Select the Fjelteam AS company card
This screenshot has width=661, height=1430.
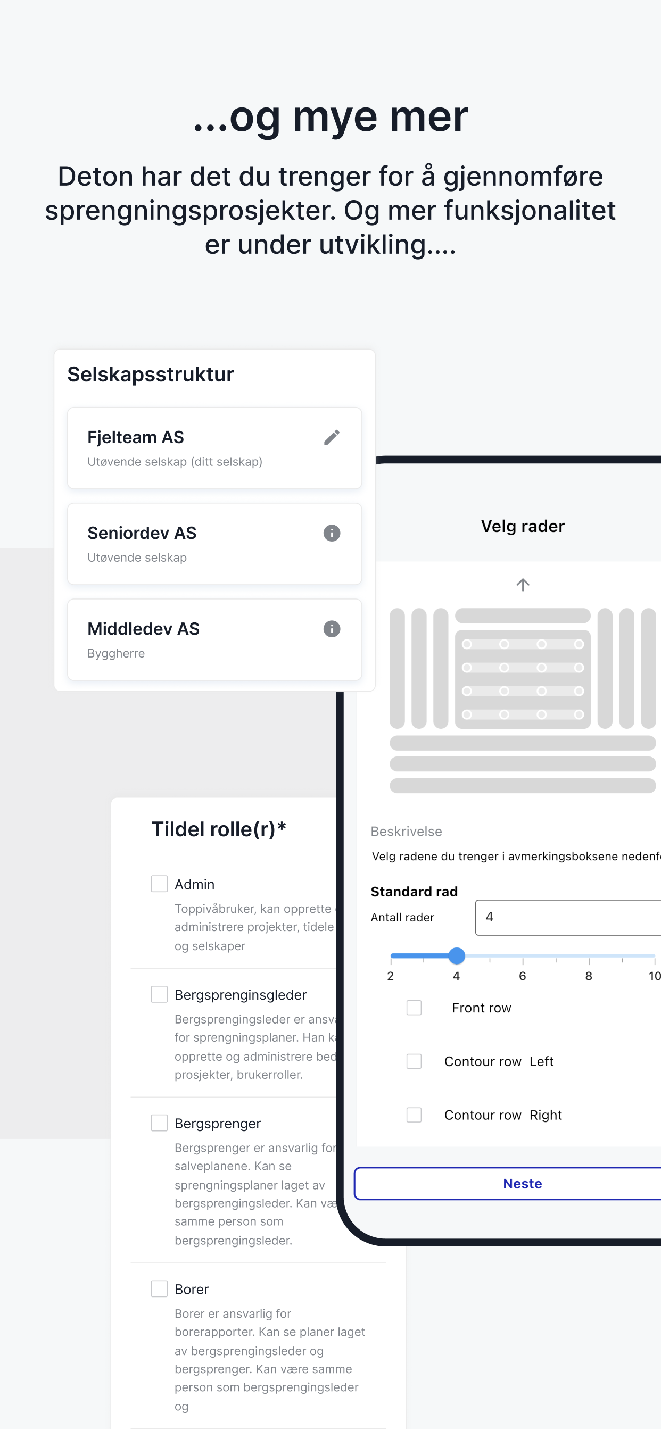214,448
